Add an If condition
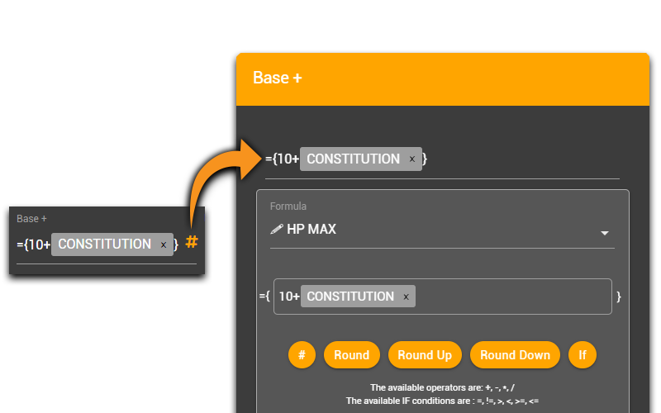This screenshot has width=661, height=413. click(582, 355)
